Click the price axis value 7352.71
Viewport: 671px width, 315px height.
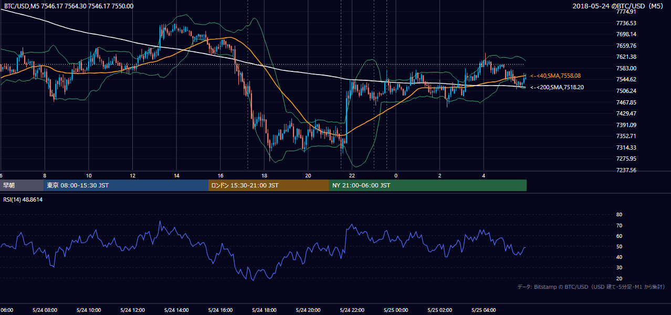(626, 136)
